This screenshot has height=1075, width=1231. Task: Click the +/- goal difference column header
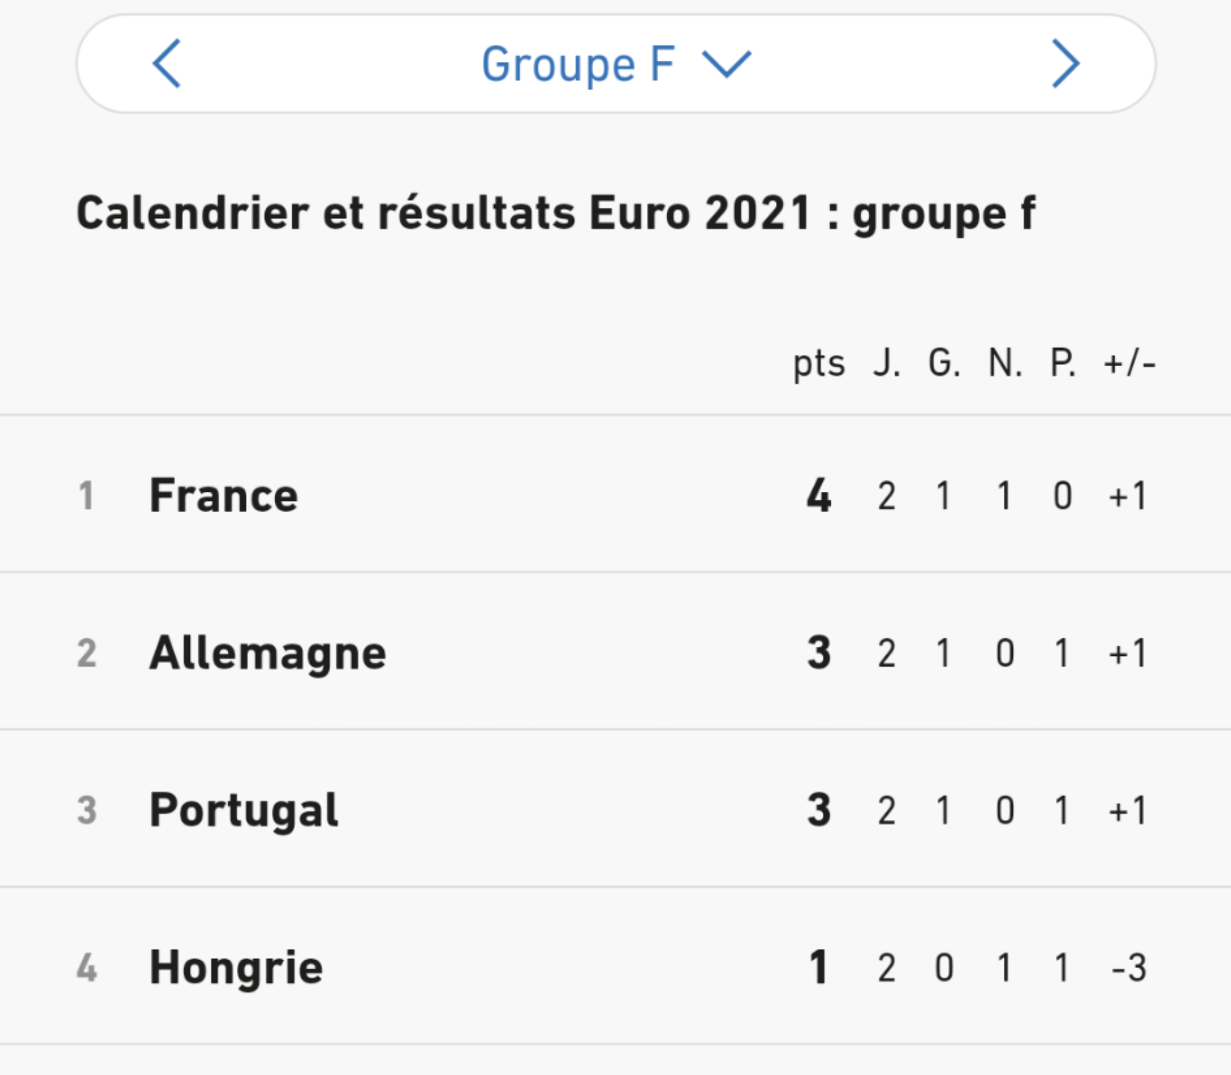(x=1129, y=363)
